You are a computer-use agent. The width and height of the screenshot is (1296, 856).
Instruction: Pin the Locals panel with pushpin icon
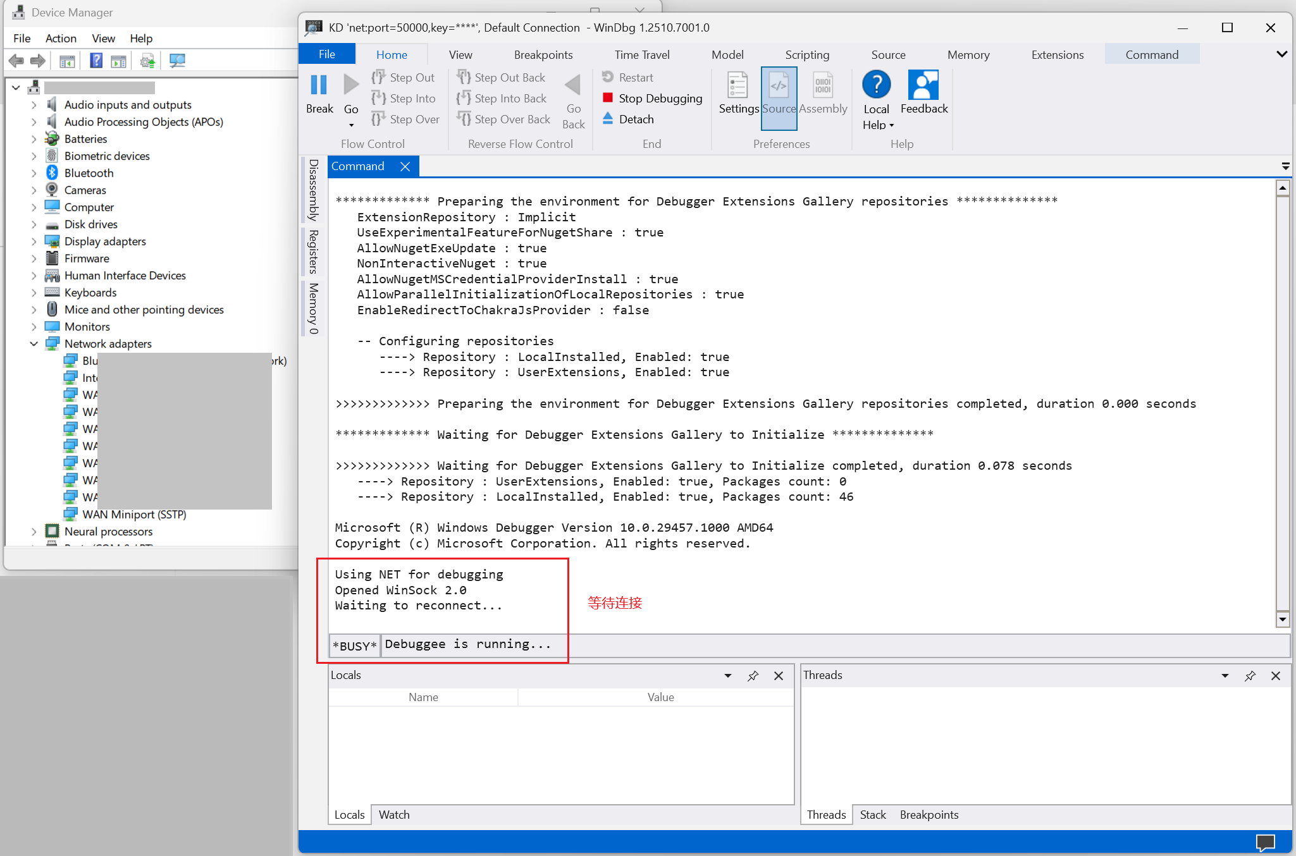tap(753, 676)
